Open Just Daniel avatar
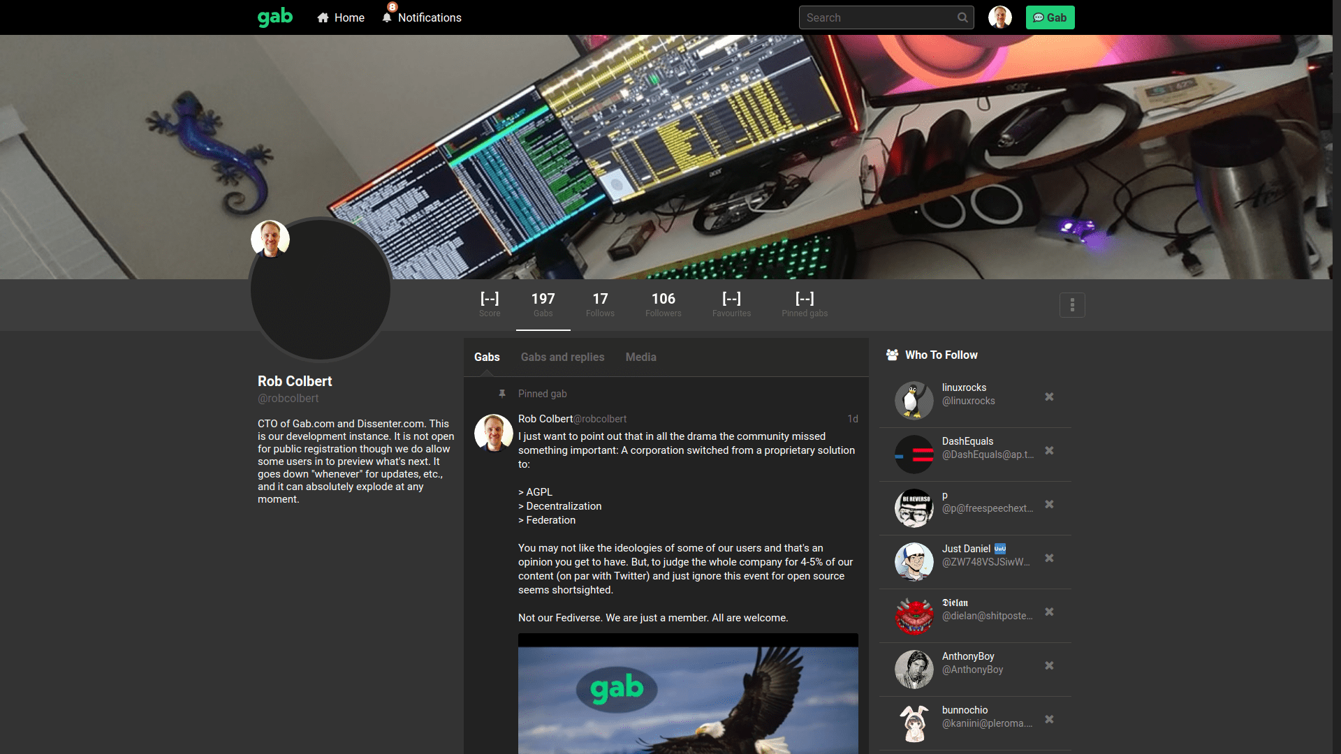Image resolution: width=1341 pixels, height=754 pixels. [x=914, y=561]
